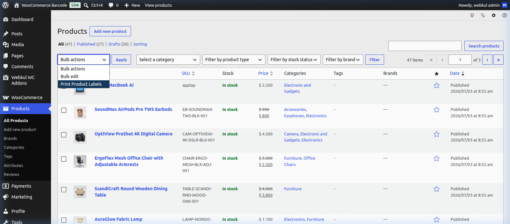Open WordPress logo menu in admin bar
510x224 pixels.
(5, 5)
